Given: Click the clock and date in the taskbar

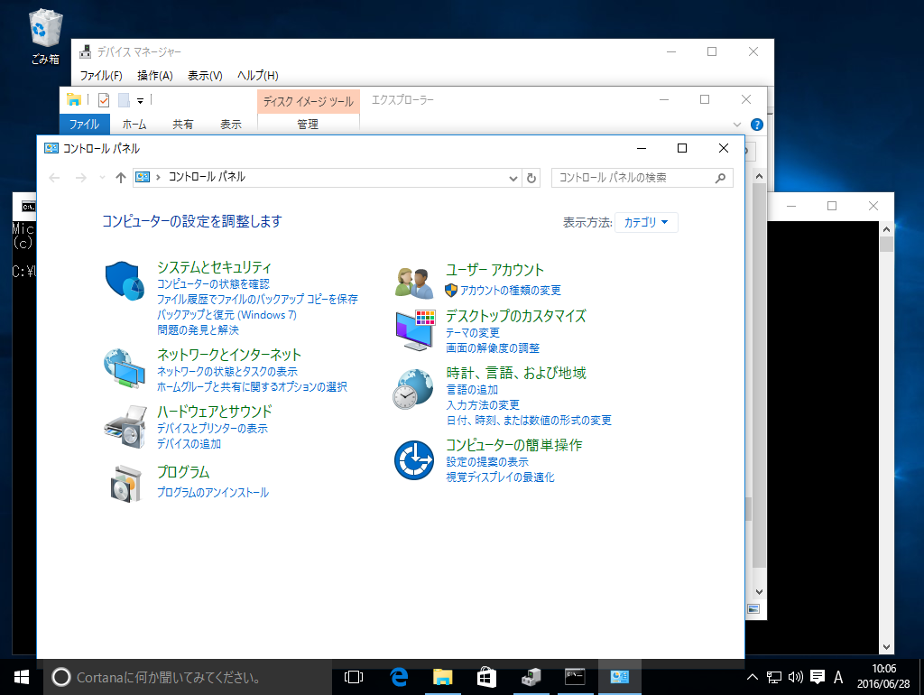Looking at the screenshot, I should [x=883, y=677].
